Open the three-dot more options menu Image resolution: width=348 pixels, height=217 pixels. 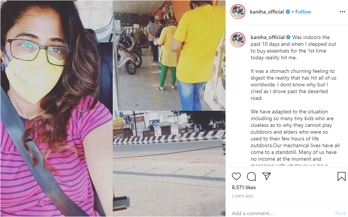point(342,12)
